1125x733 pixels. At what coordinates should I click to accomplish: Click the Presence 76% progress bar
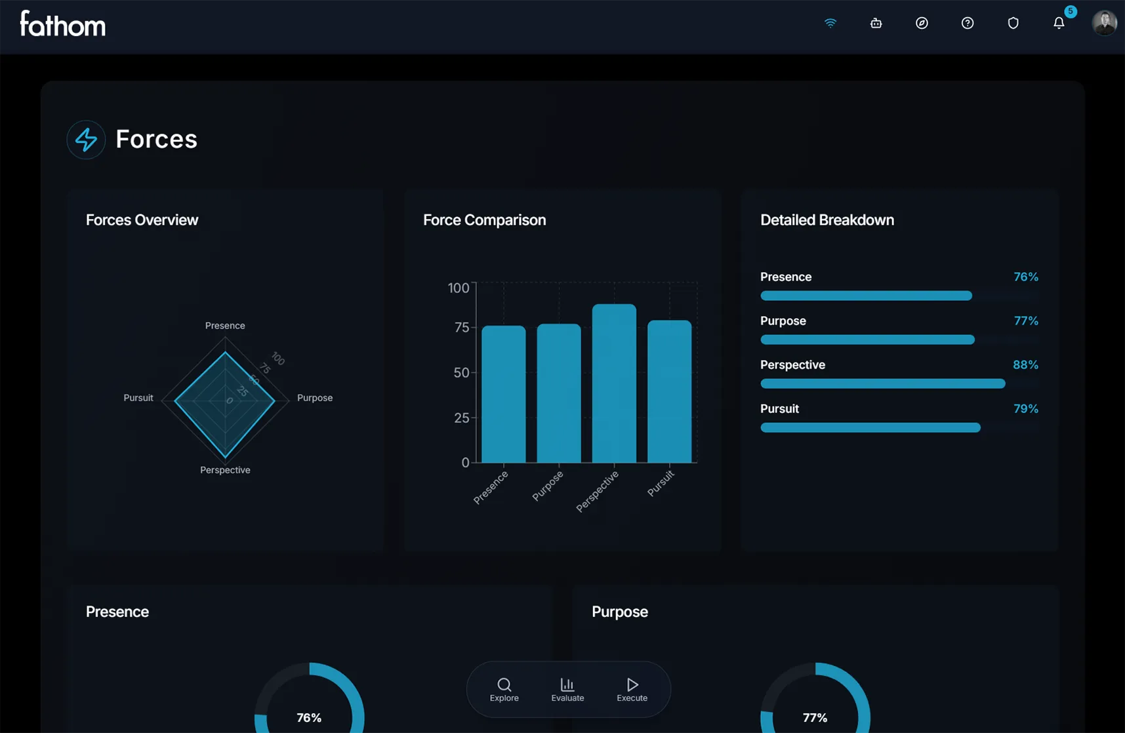click(x=865, y=296)
